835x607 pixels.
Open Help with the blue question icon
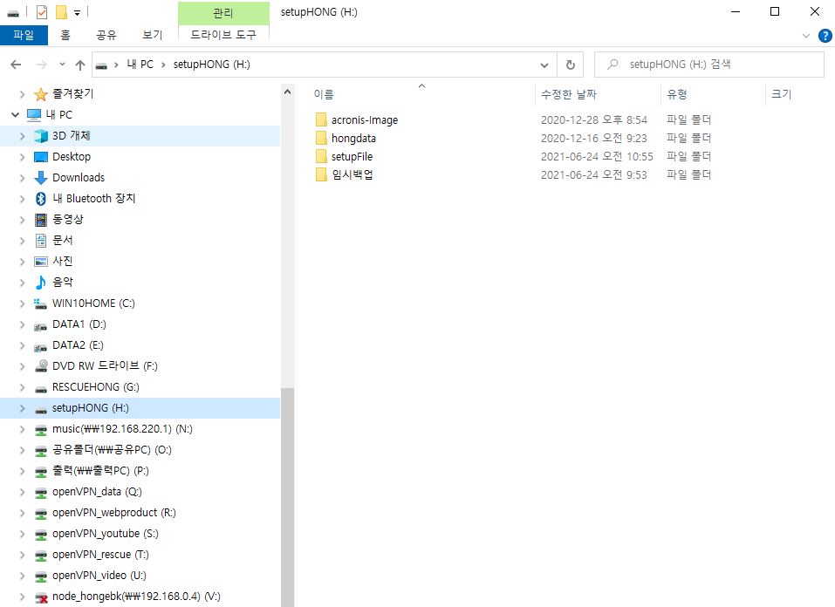pyautogui.click(x=825, y=36)
